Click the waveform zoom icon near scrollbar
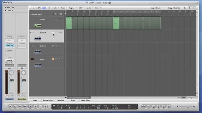Screen dimensions: 202x113 click(184, 98)
